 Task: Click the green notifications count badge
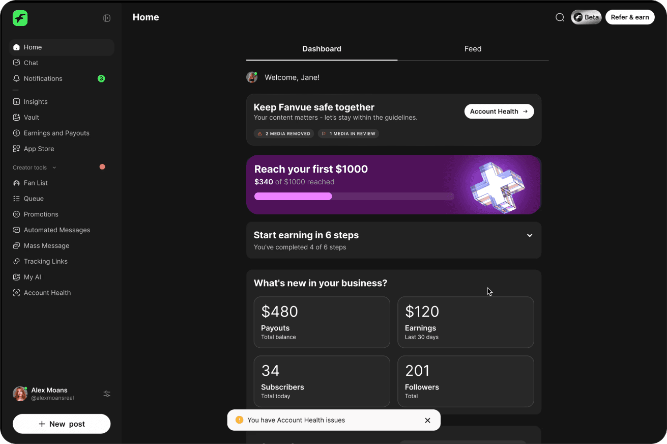click(101, 79)
